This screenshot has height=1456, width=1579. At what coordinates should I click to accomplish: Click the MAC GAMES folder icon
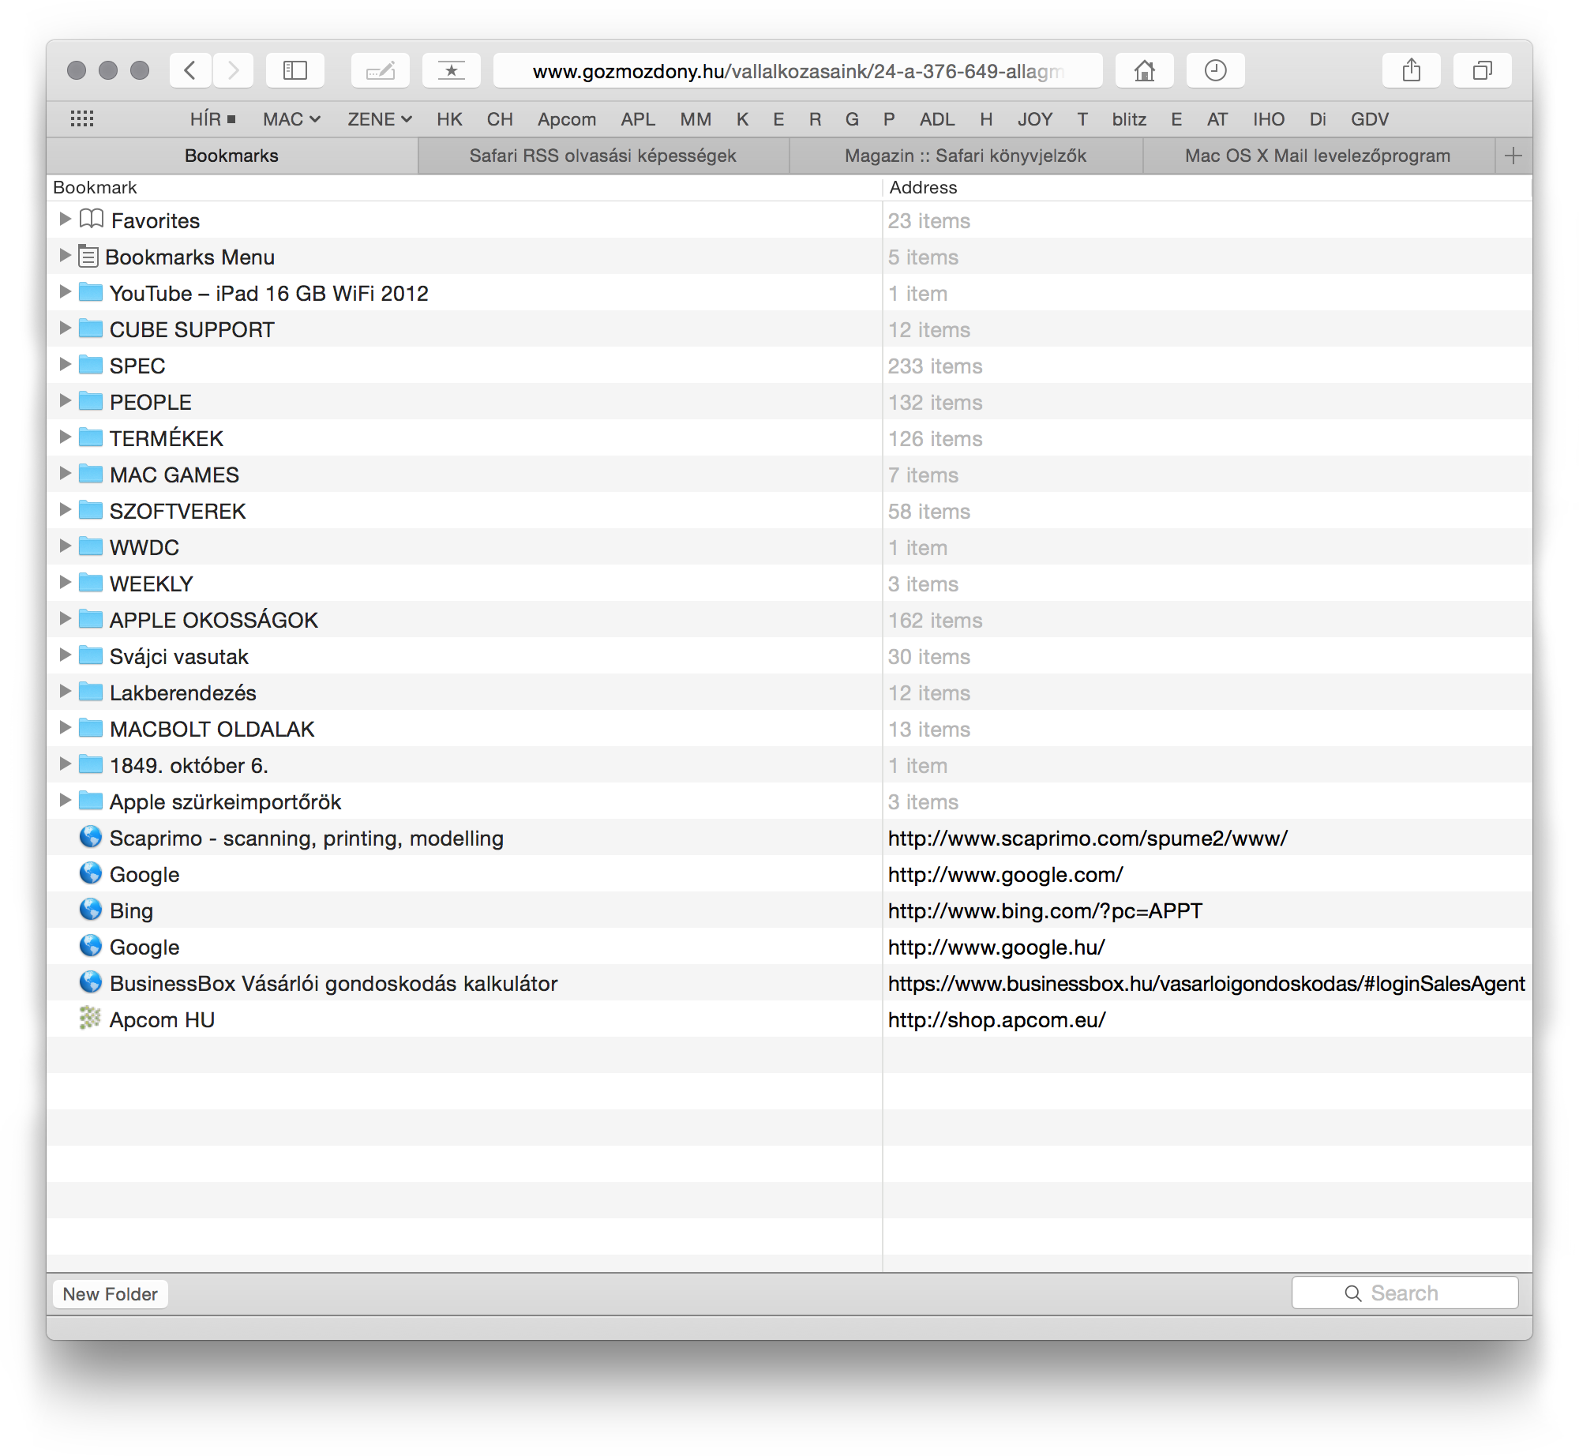pyautogui.click(x=91, y=474)
